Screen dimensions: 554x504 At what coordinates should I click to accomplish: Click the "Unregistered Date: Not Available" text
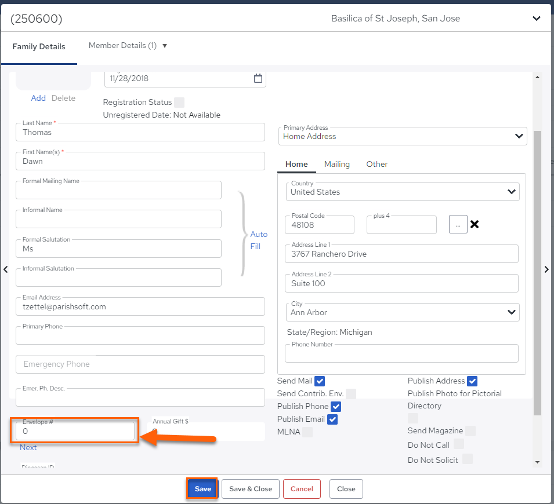pyautogui.click(x=161, y=115)
